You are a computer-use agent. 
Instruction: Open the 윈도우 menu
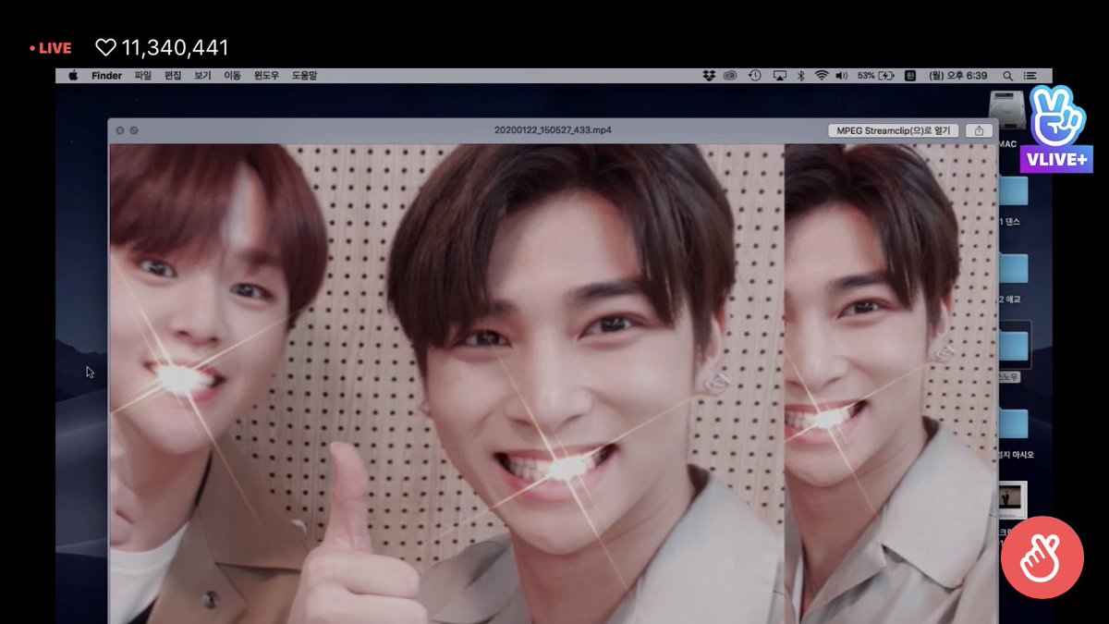266,76
